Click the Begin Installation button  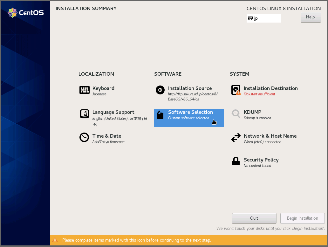[302, 218]
